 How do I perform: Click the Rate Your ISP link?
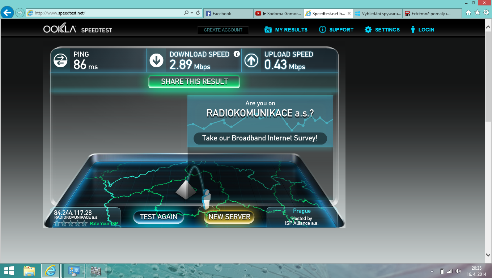[104, 224]
